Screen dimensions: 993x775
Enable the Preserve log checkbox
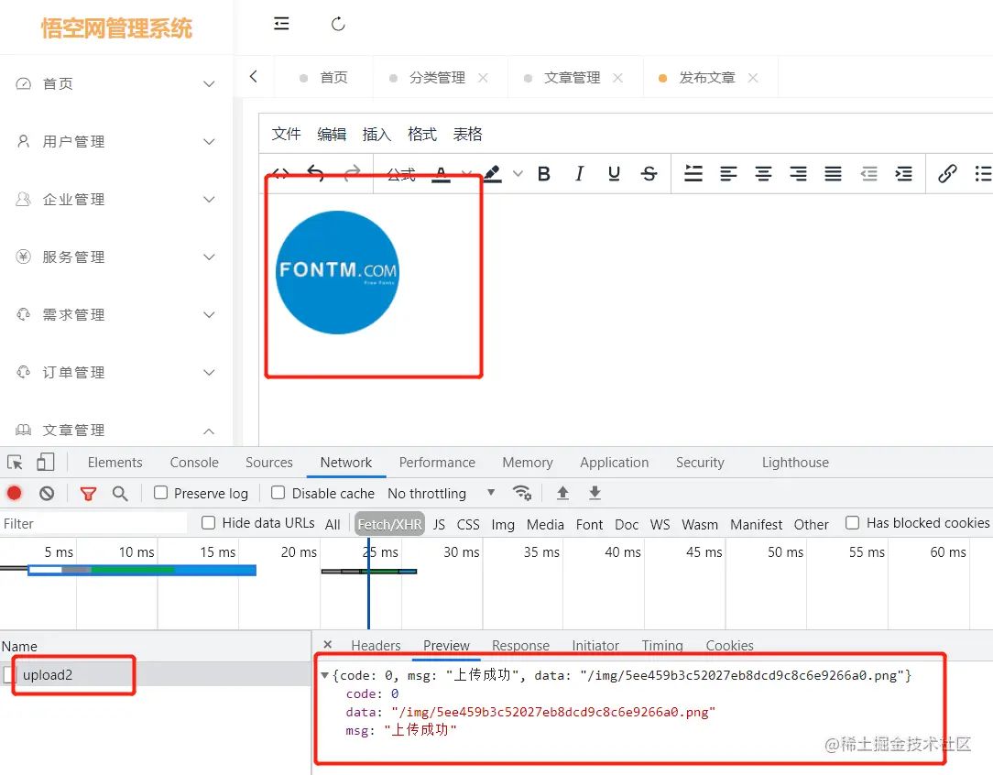pyautogui.click(x=161, y=493)
